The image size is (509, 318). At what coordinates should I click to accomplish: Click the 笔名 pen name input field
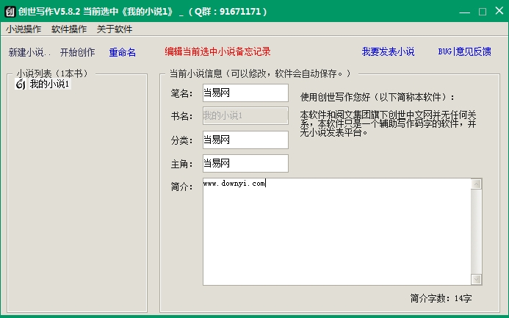coord(244,93)
